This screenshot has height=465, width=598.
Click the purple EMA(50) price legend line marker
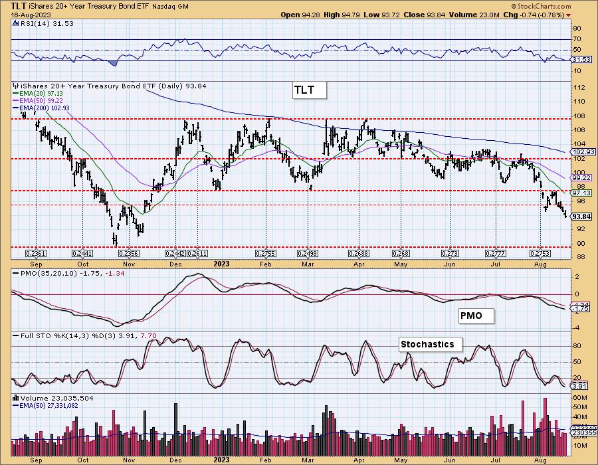click(16, 100)
